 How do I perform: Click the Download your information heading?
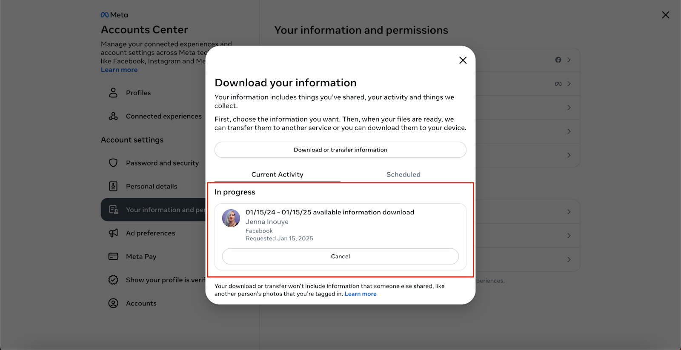click(x=286, y=83)
